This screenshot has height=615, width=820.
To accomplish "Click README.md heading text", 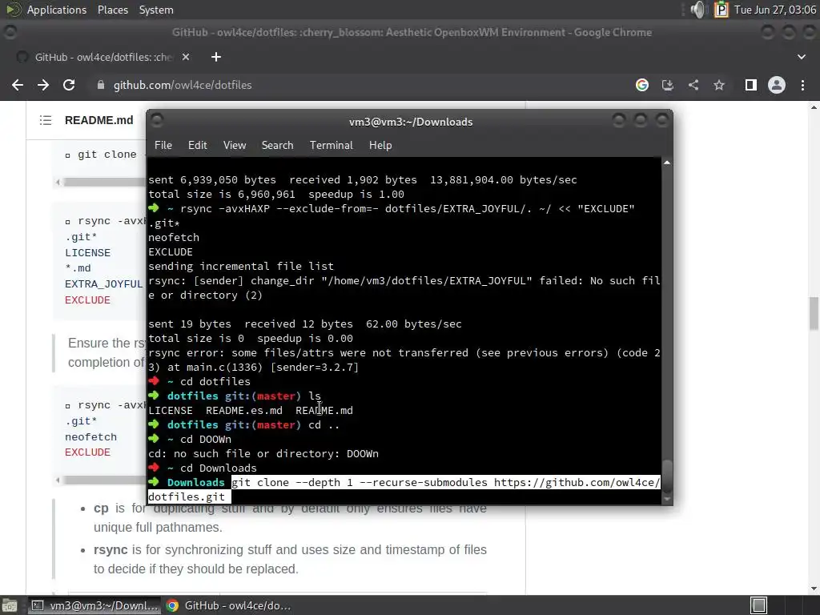I will coord(98,120).
